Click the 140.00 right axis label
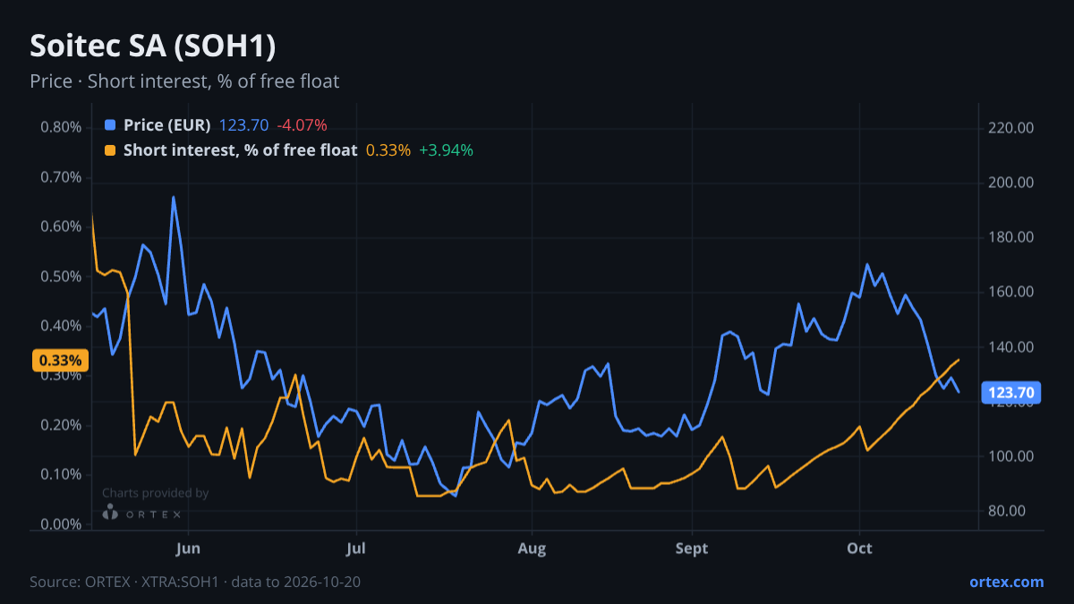This screenshot has height=604, width=1074. point(1012,347)
